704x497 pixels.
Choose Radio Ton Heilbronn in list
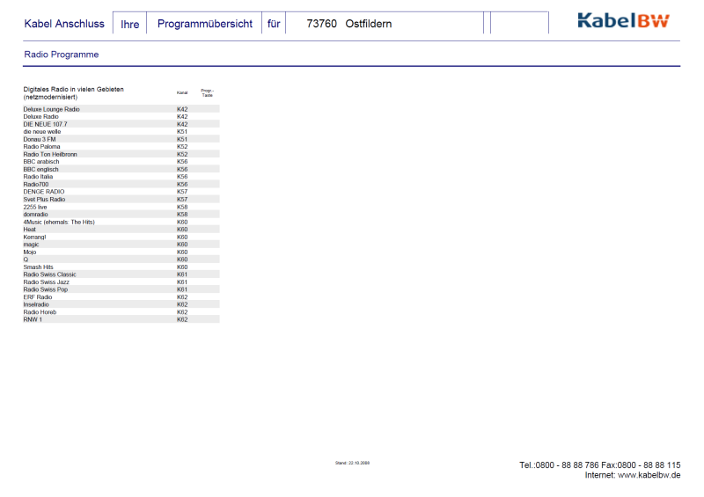(50, 154)
